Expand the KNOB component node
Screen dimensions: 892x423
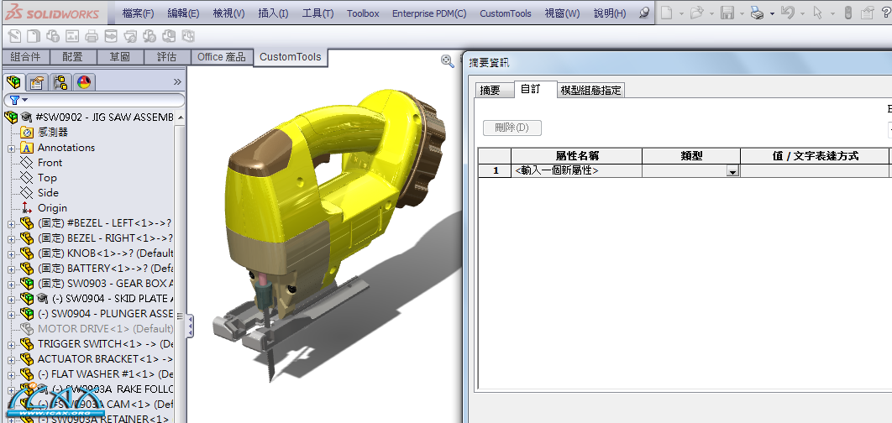[11, 254]
